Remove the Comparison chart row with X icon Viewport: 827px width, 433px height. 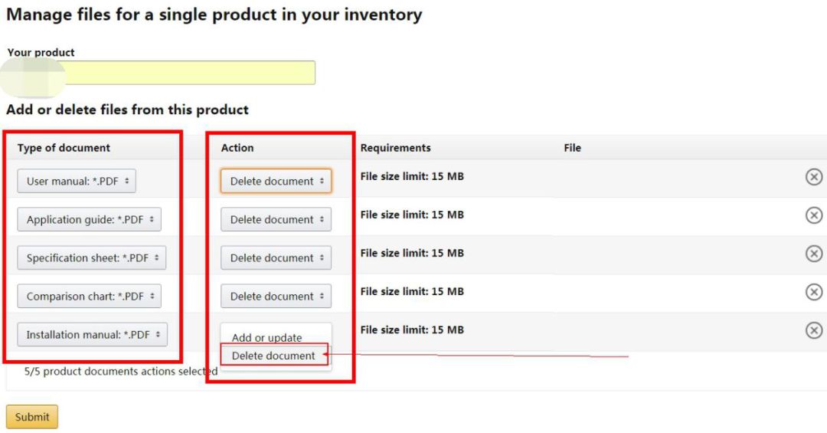(x=814, y=292)
